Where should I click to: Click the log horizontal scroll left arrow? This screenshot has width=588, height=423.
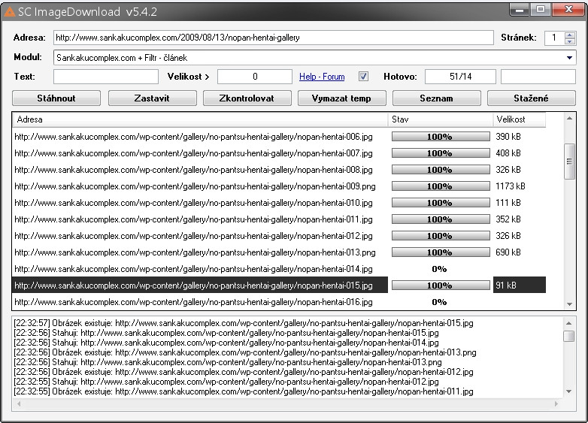[19, 404]
